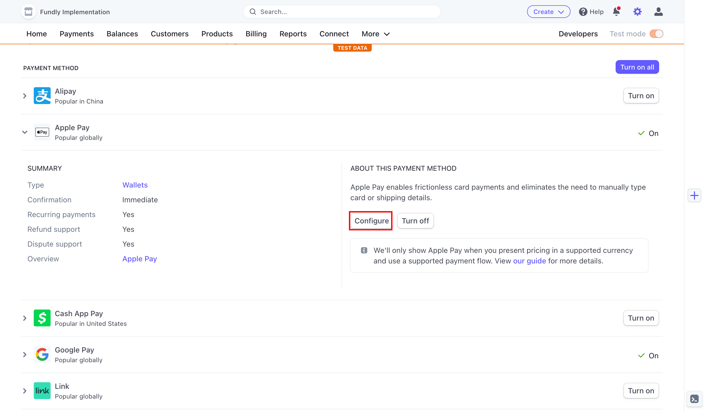705x412 pixels.
Task: Open the Payments tab
Action: click(77, 34)
